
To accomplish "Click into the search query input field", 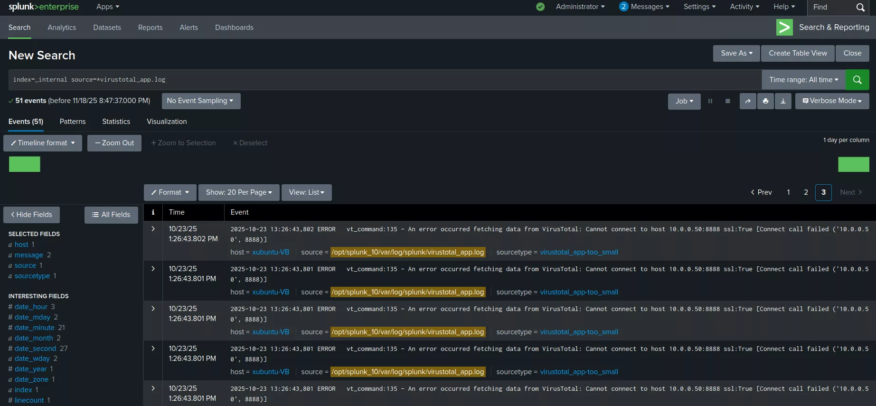I will tap(380, 80).
